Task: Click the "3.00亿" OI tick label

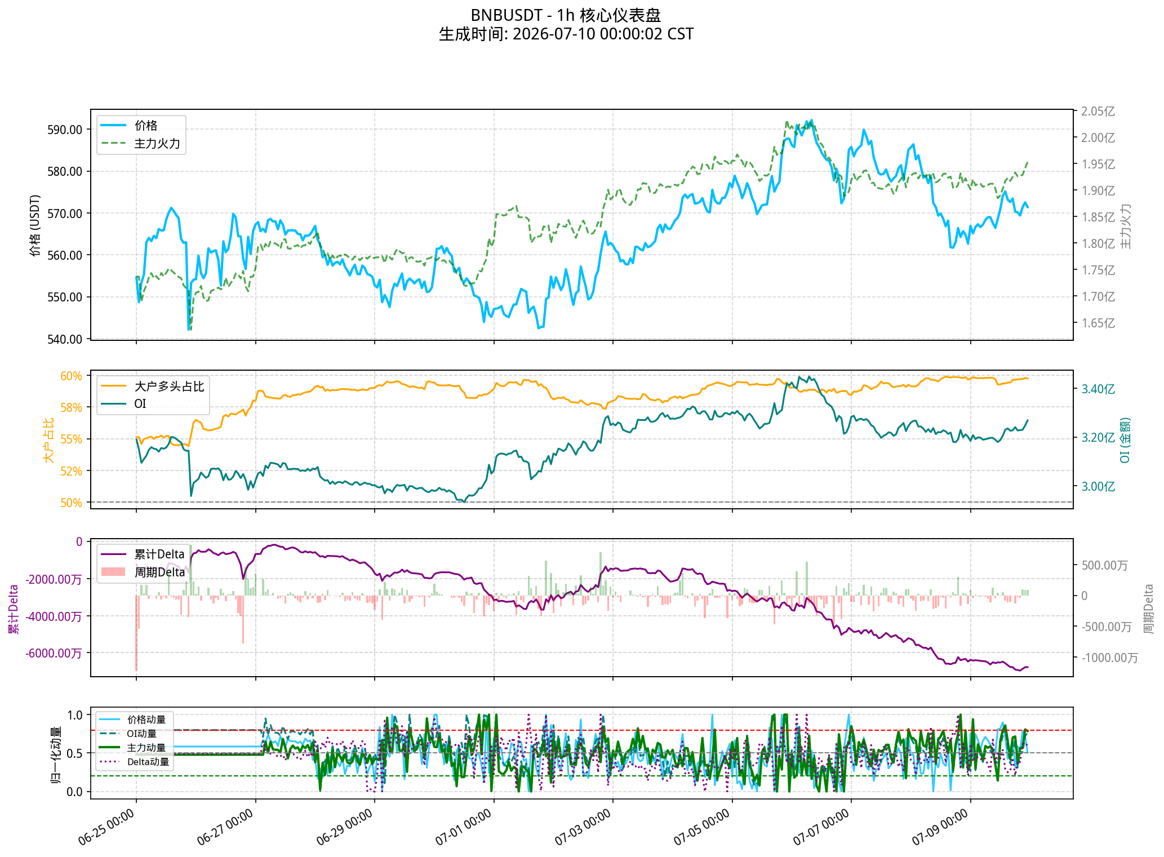Action: coord(1098,487)
